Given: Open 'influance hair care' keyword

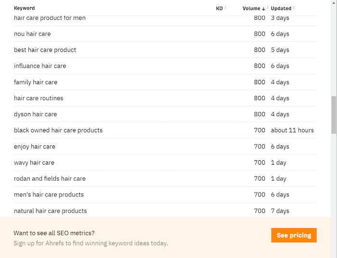Looking at the screenshot, I should [40, 66].
